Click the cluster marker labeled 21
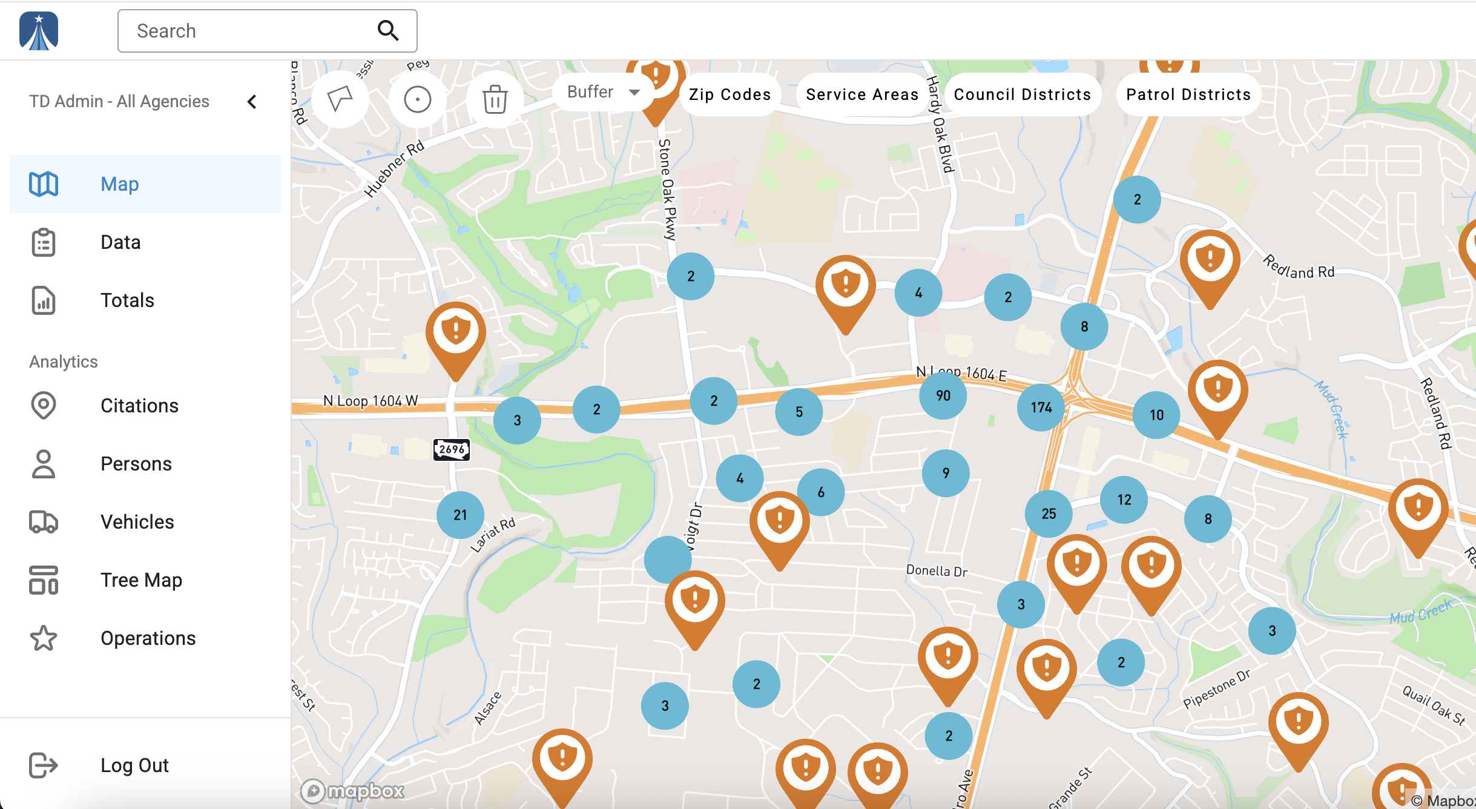 461,515
